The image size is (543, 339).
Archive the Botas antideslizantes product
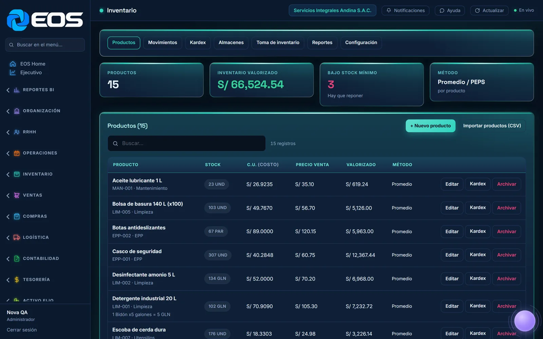click(506, 232)
